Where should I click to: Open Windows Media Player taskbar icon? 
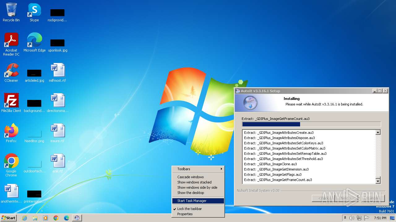pos(45,218)
